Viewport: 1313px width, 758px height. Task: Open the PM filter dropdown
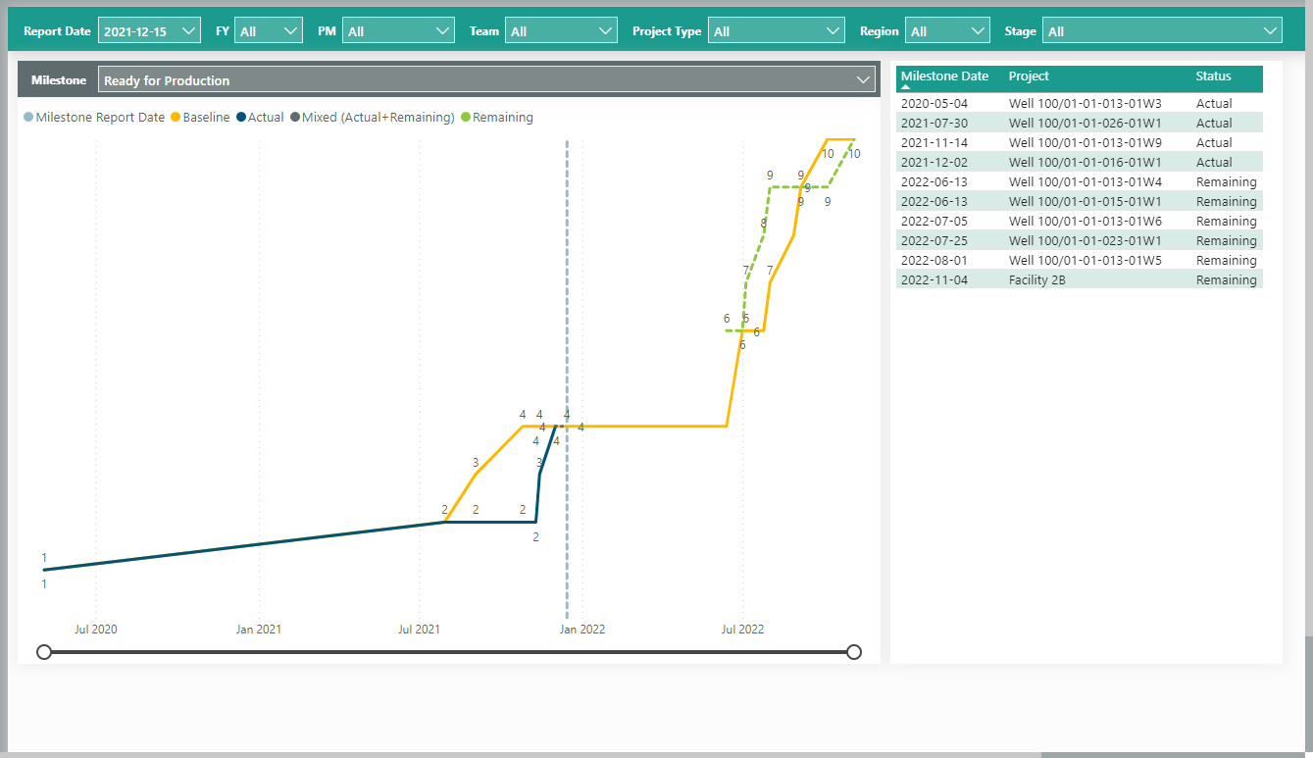398,31
